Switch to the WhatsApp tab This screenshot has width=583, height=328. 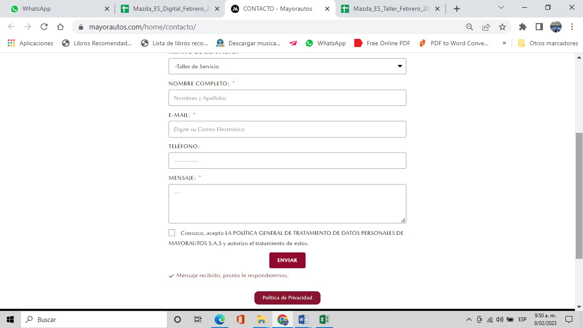pyautogui.click(x=57, y=9)
